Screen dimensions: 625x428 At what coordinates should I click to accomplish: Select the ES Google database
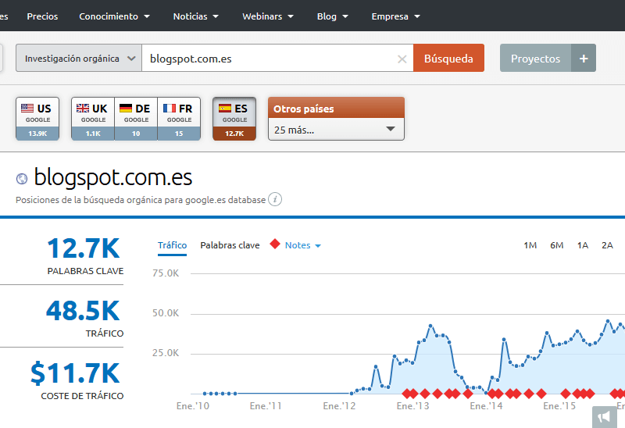[x=234, y=119]
